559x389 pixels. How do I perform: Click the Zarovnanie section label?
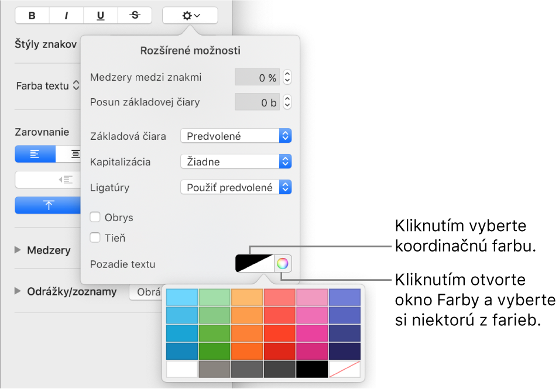[x=42, y=132]
